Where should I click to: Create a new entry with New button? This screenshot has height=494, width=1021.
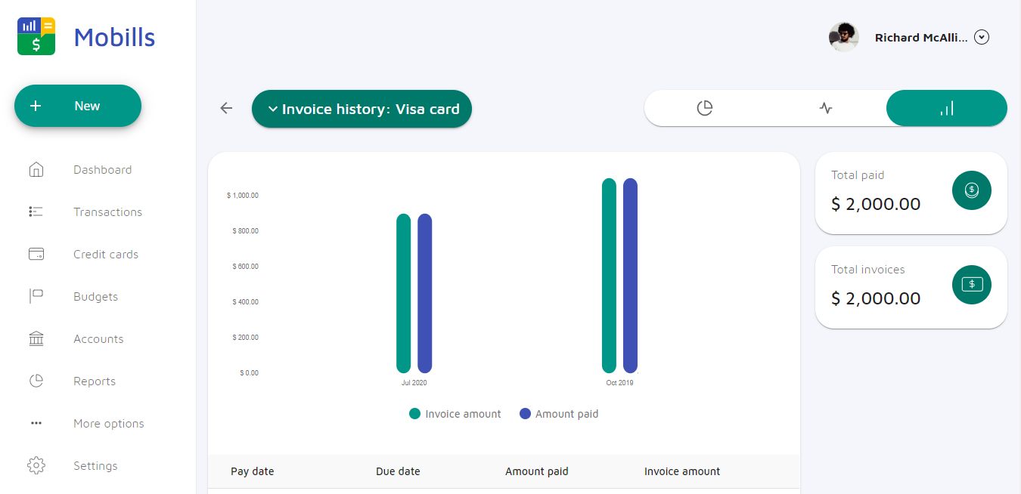pos(78,106)
